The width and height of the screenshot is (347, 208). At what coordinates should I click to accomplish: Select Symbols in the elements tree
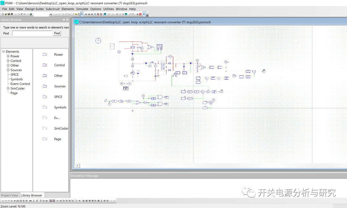[x=17, y=79]
